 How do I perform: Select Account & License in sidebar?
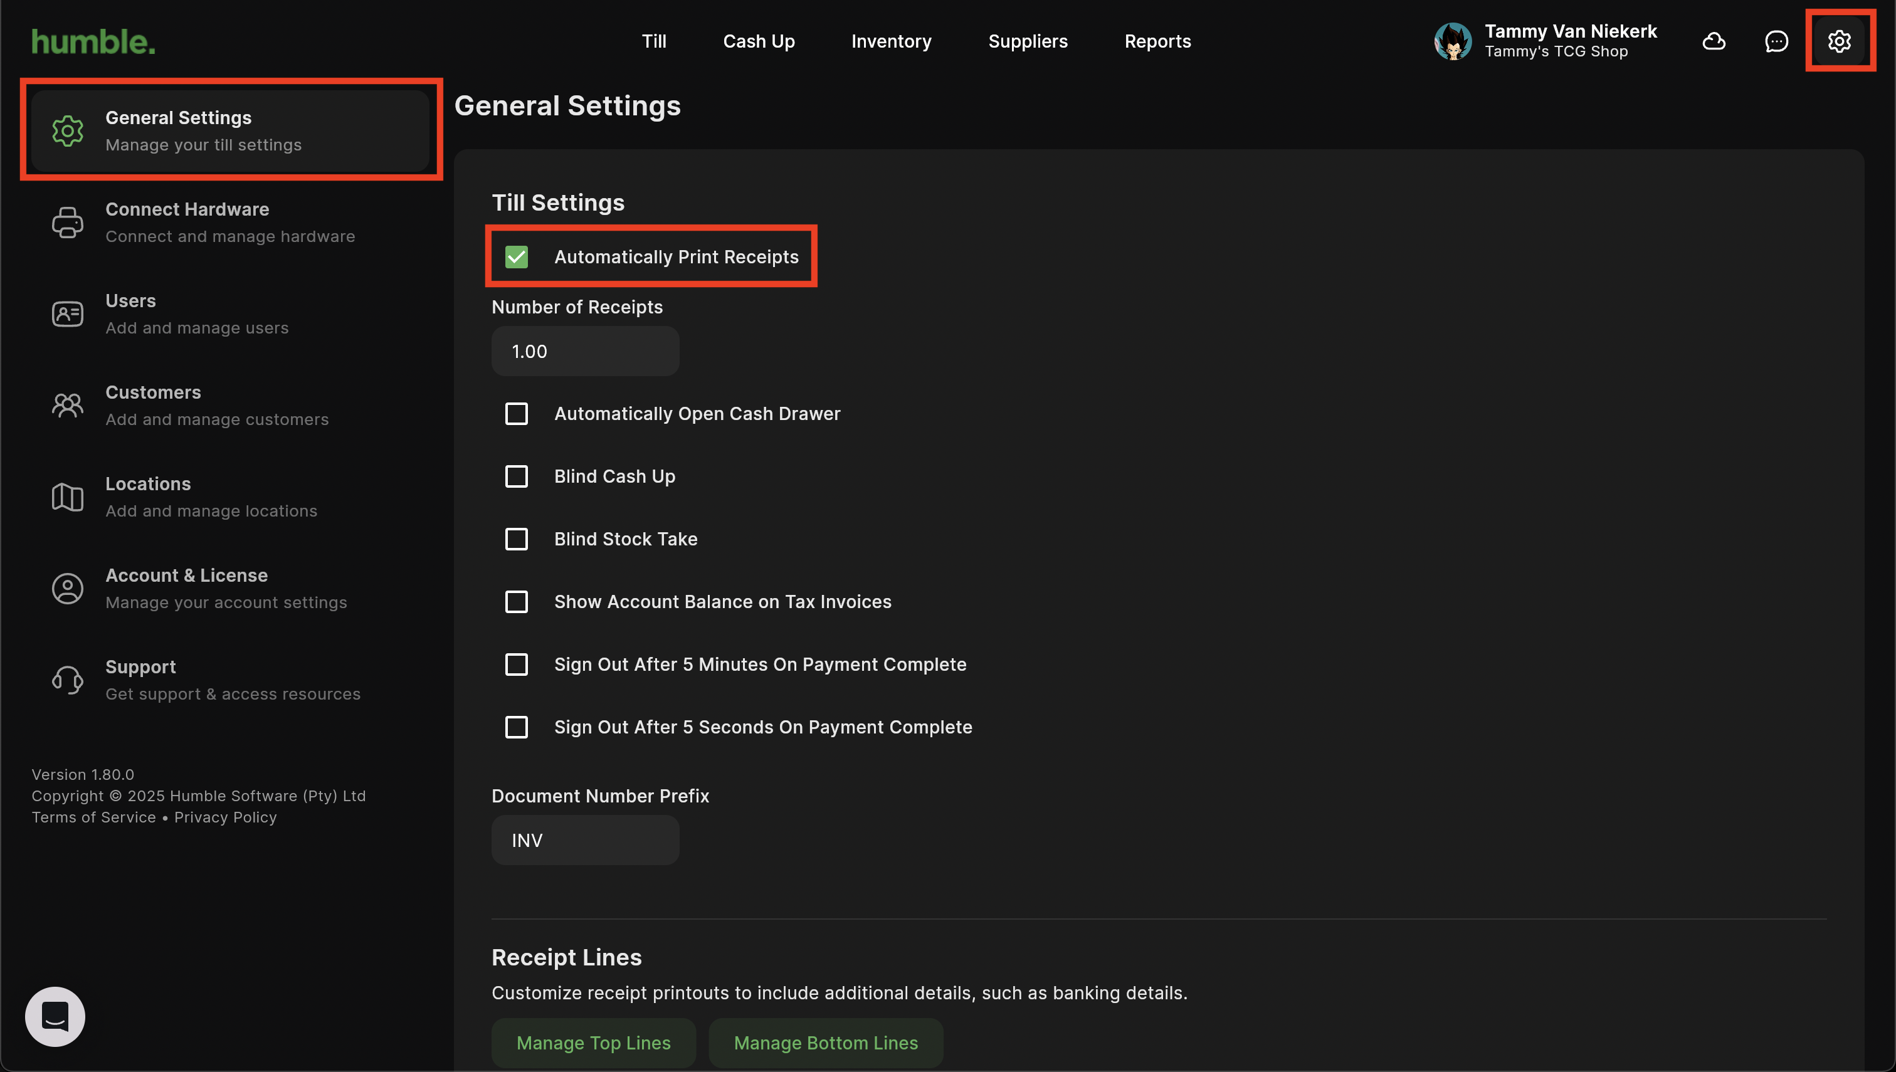click(x=186, y=588)
